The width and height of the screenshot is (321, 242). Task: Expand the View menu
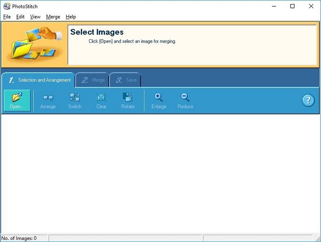coord(35,17)
